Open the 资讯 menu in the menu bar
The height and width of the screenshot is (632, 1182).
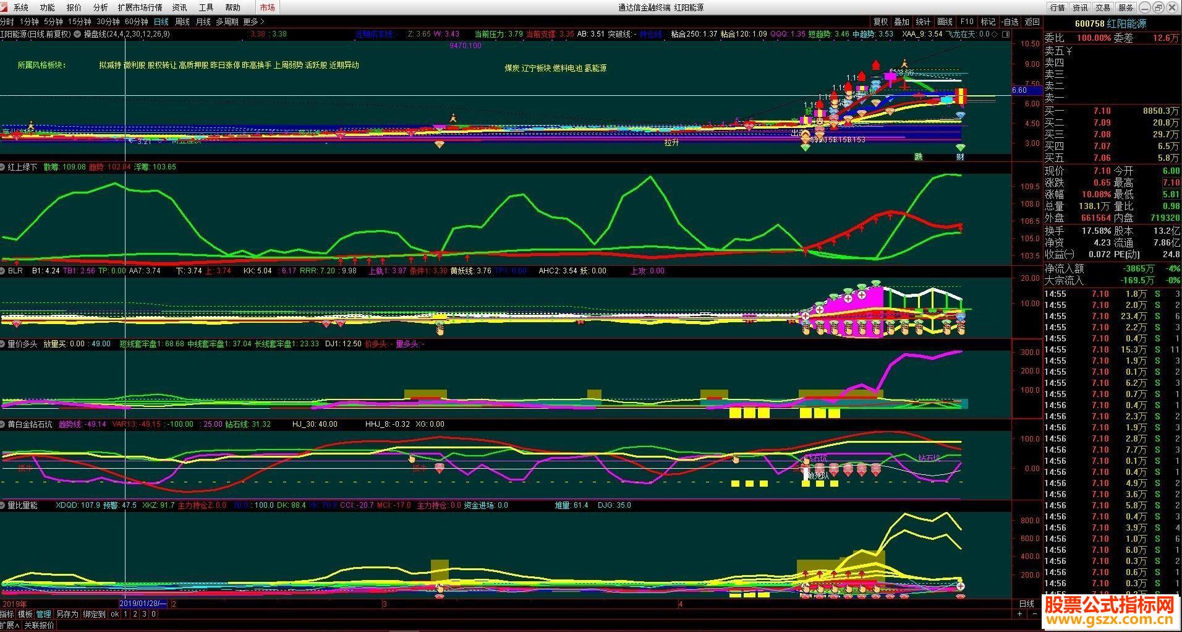(x=180, y=7)
